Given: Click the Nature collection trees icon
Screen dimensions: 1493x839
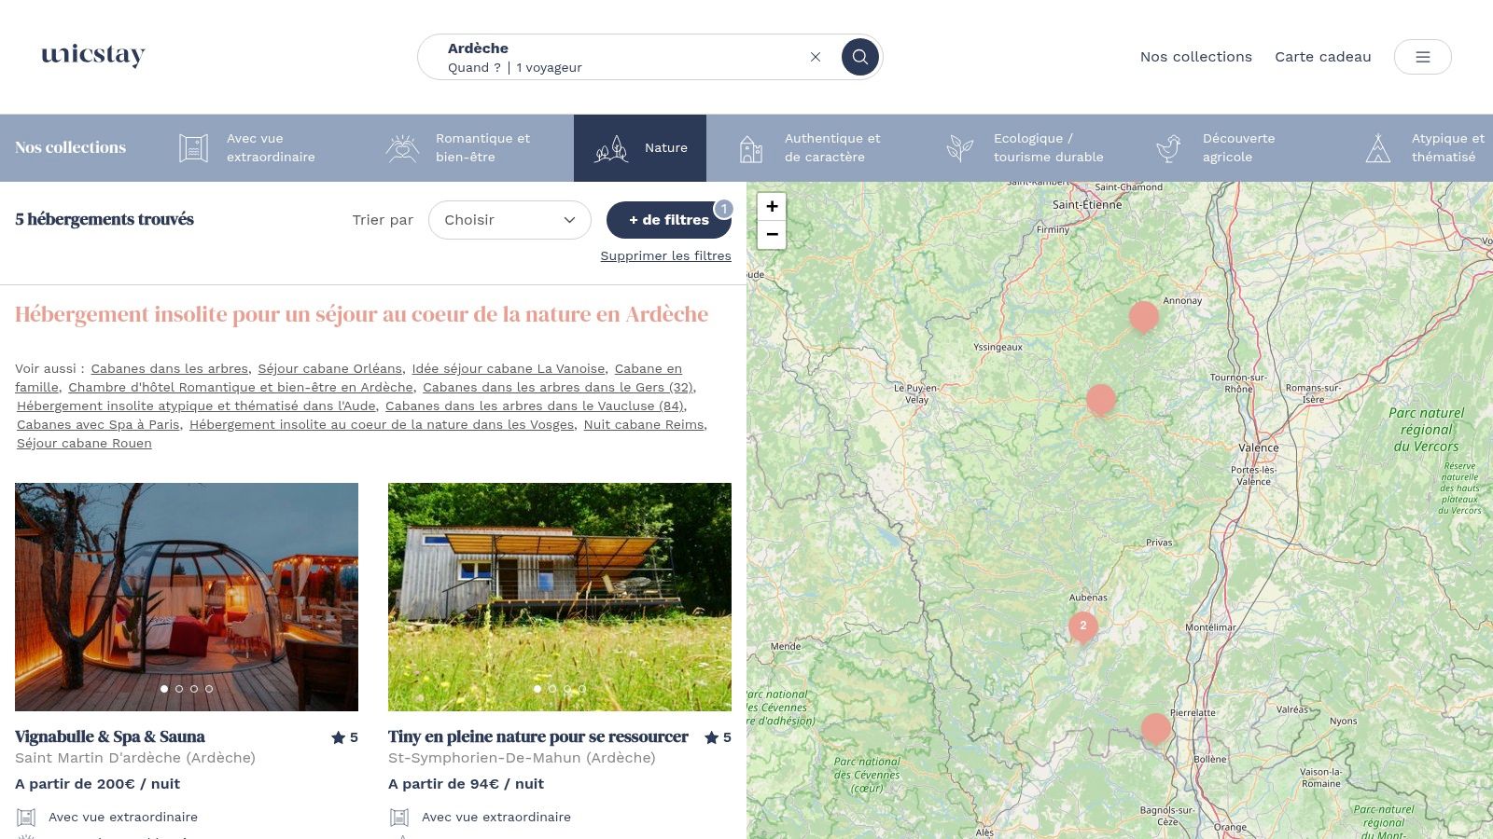Looking at the screenshot, I should coord(611,147).
